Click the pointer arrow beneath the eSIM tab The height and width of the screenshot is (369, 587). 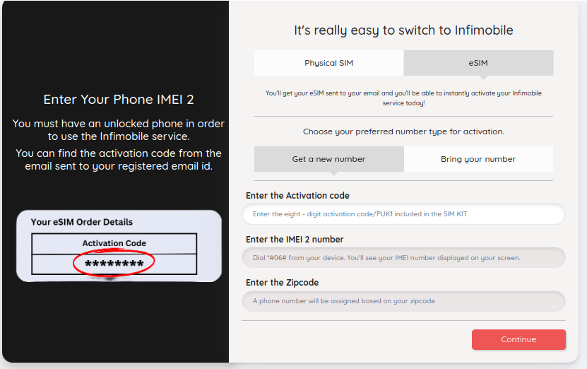[483, 78]
